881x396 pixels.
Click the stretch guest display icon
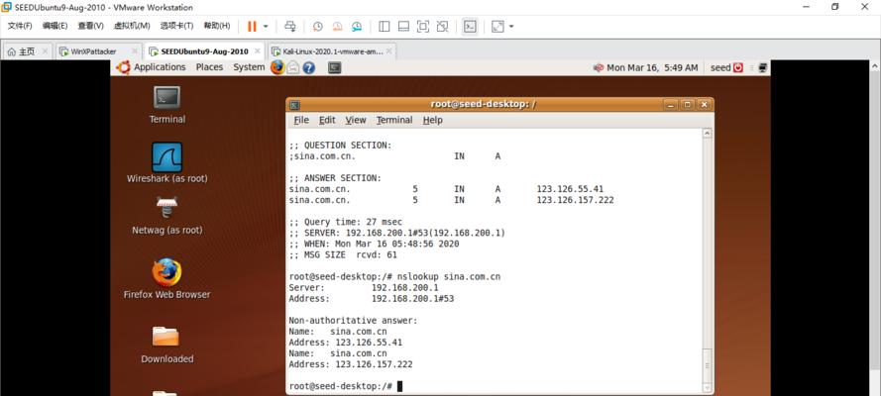tap(497, 27)
